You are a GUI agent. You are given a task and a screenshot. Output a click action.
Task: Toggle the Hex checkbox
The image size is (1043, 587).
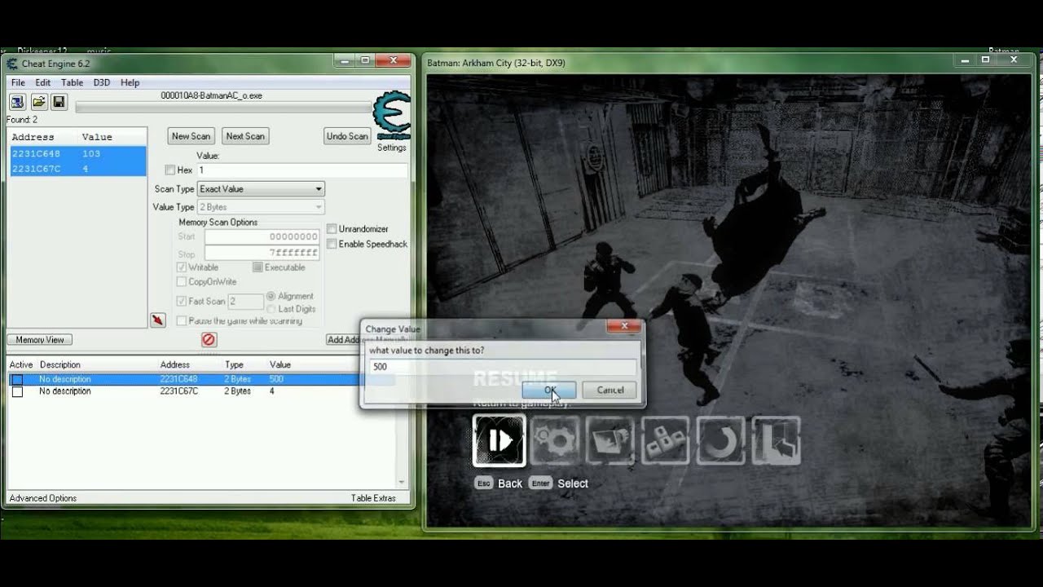(169, 170)
